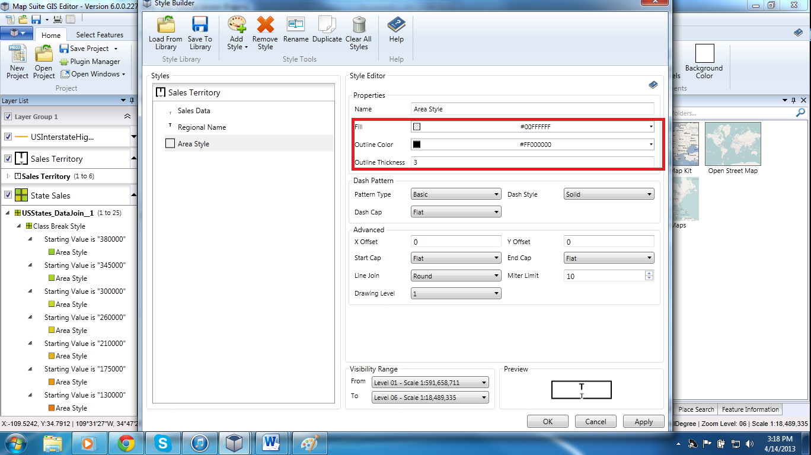Viewport: 811px width, 455px height.
Task: Switch to the Select Features tab
Action: click(100, 35)
